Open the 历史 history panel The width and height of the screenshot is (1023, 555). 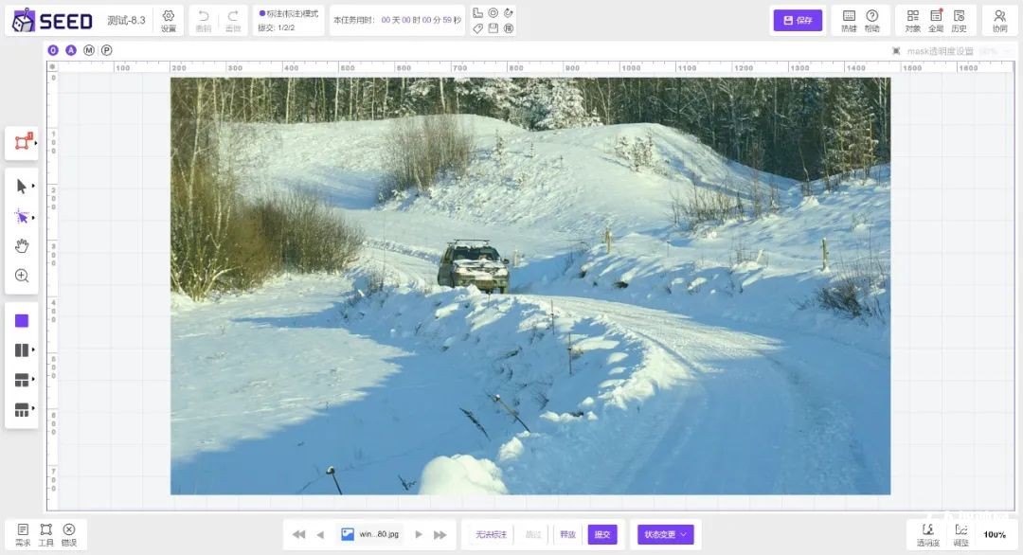[959, 20]
